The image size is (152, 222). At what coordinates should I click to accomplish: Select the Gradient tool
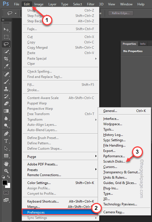click(6, 111)
